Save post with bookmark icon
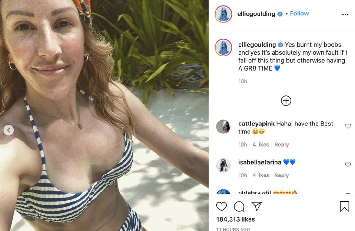 [344, 207]
